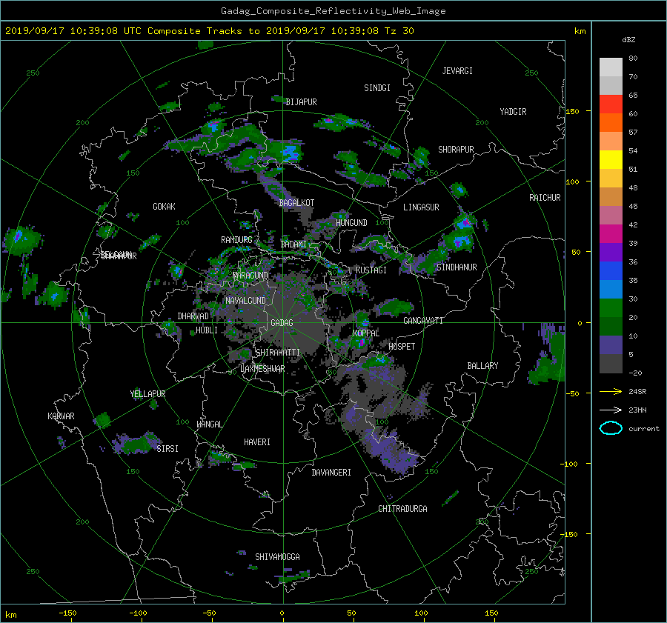Click the 23MN legend text
The width and height of the screenshot is (667, 623).
[x=637, y=410]
